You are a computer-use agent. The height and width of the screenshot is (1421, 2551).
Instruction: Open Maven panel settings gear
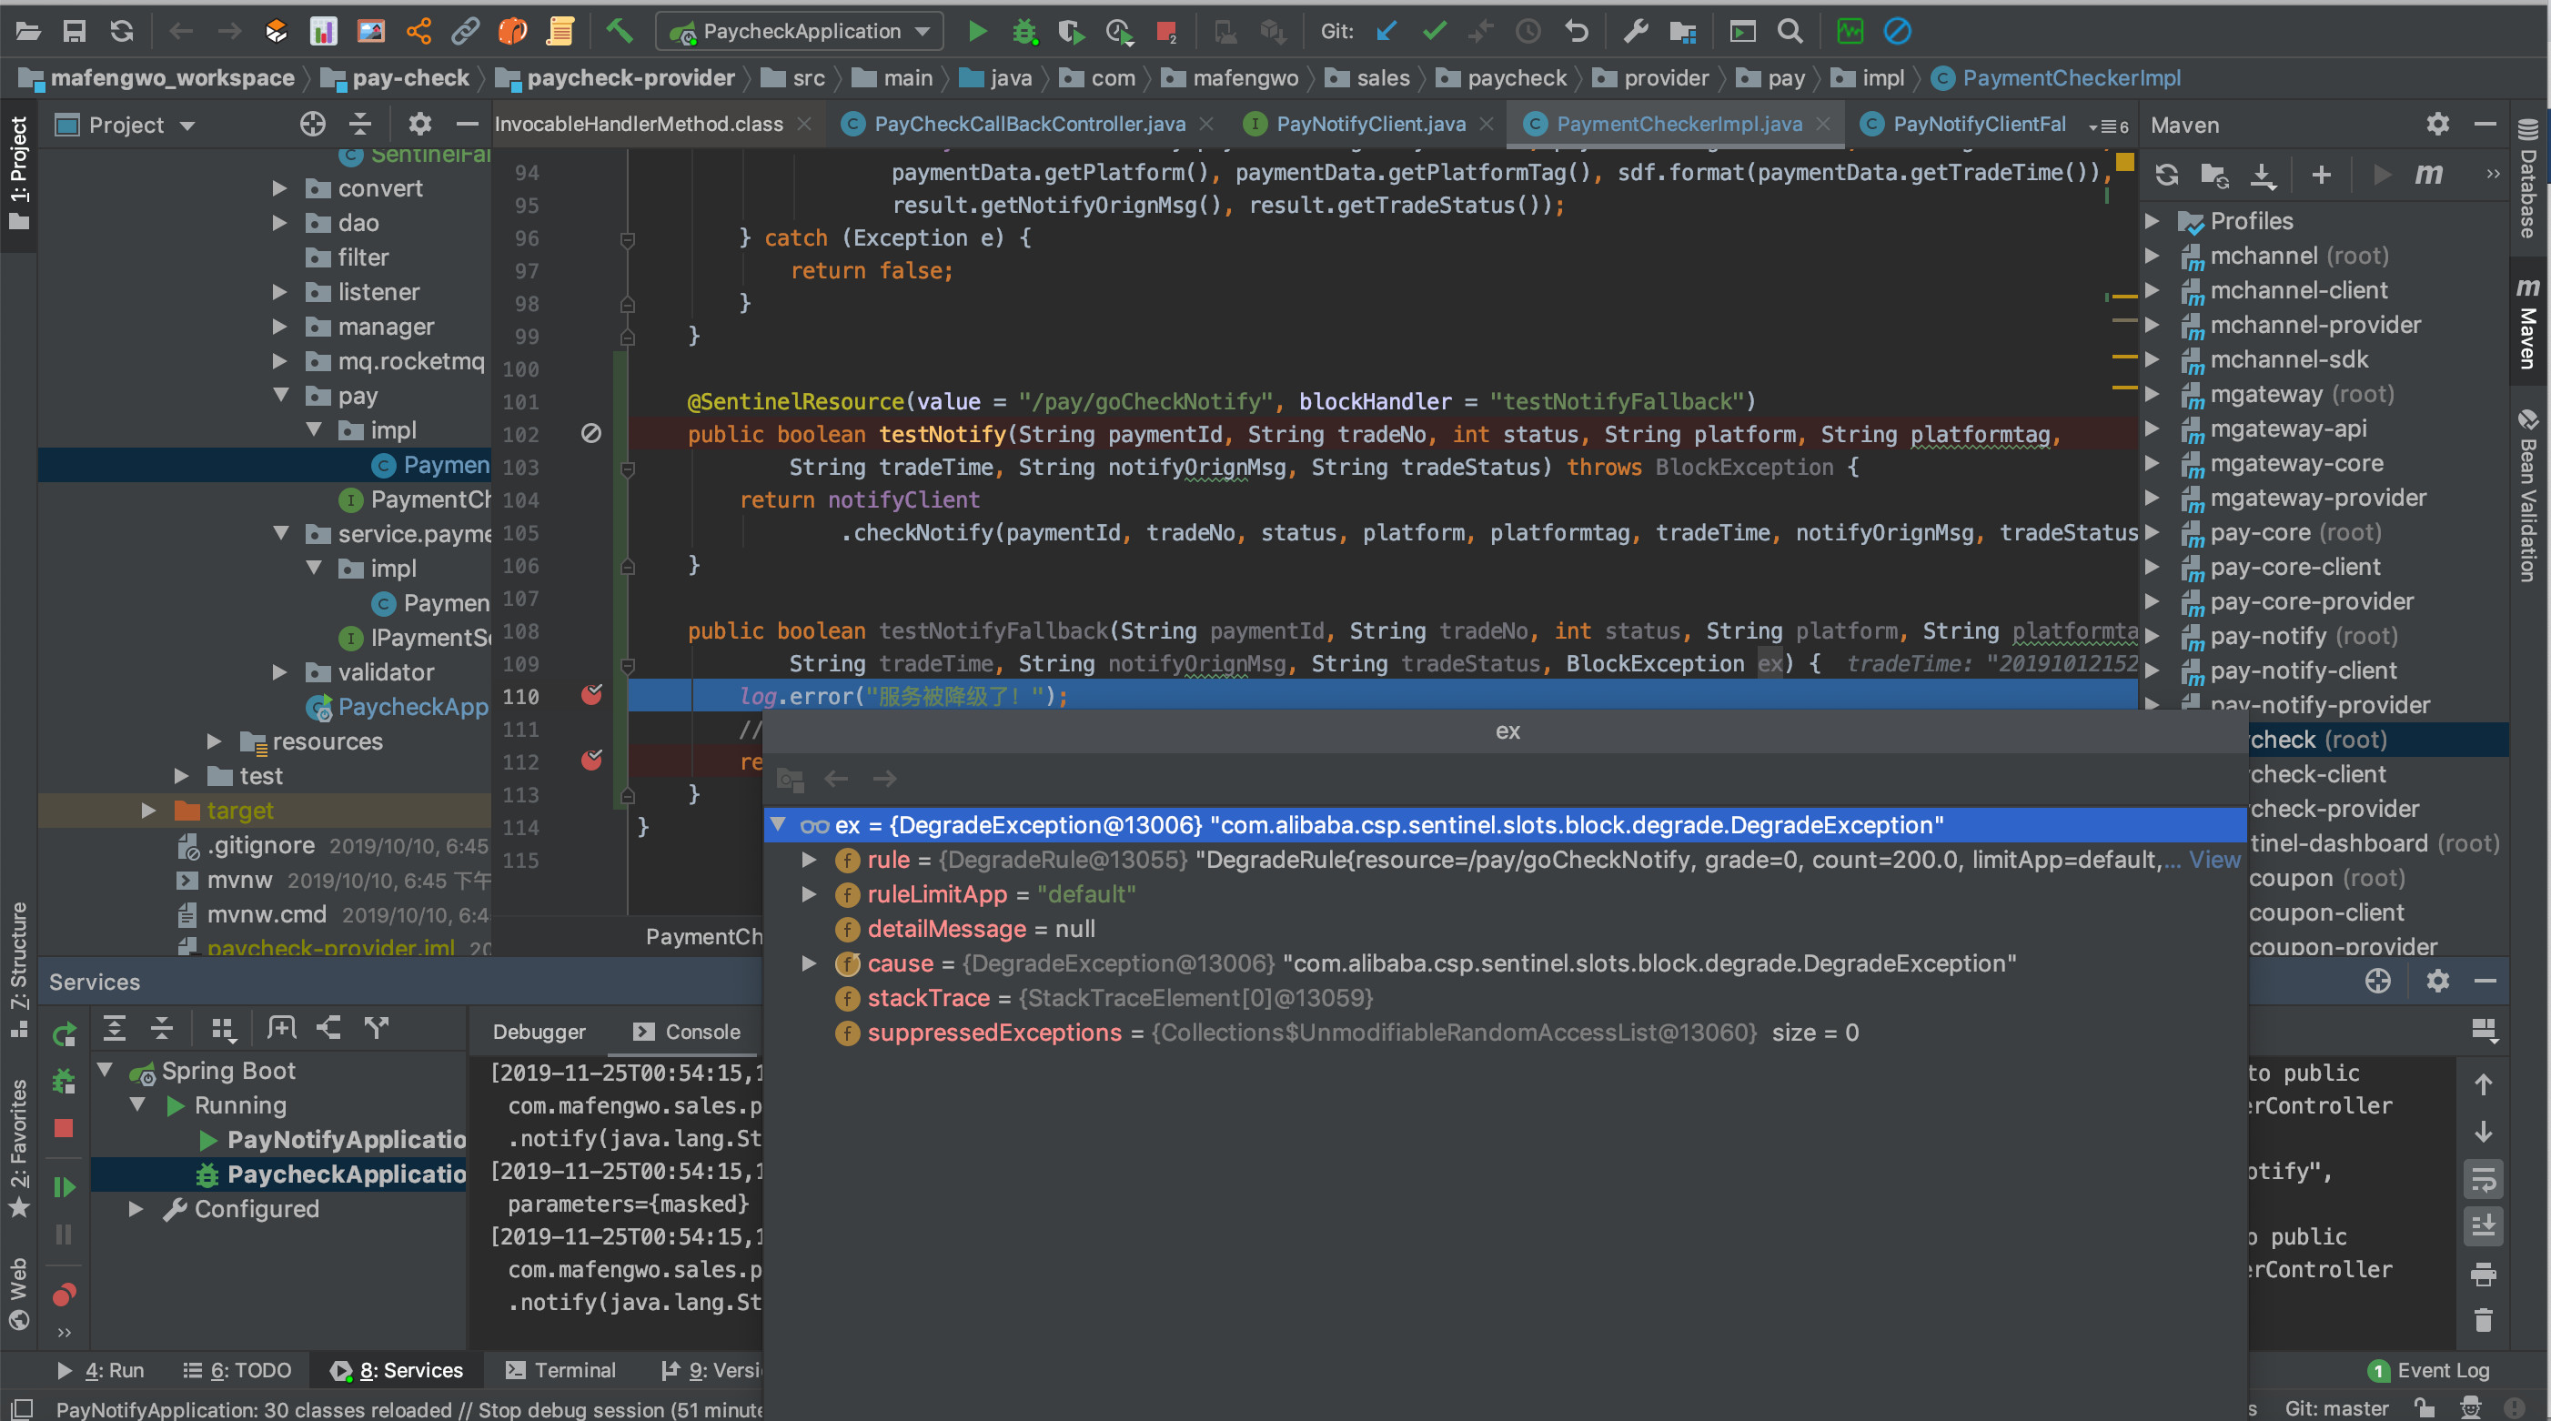point(2438,124)
